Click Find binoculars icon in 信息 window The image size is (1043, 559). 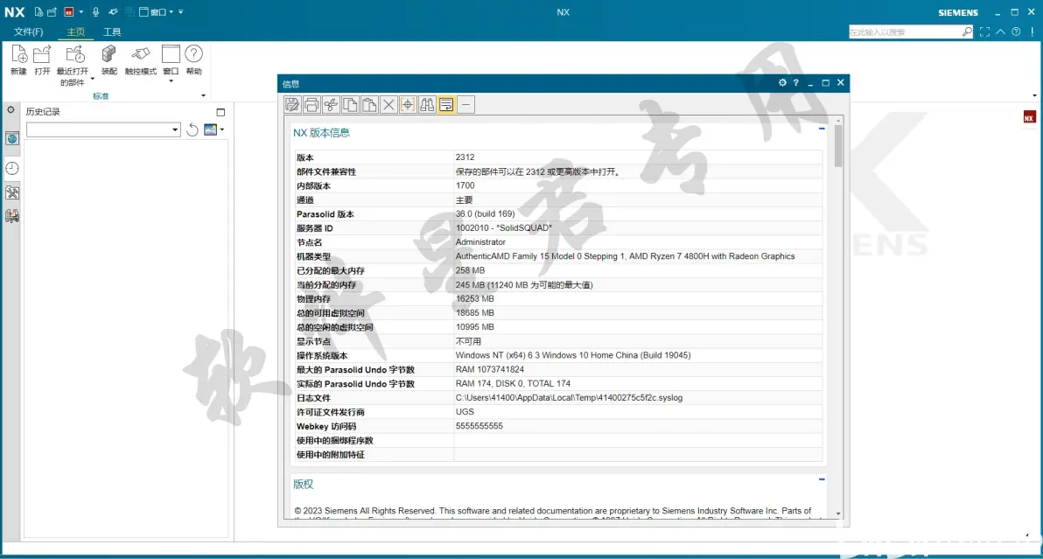[427, 104]
